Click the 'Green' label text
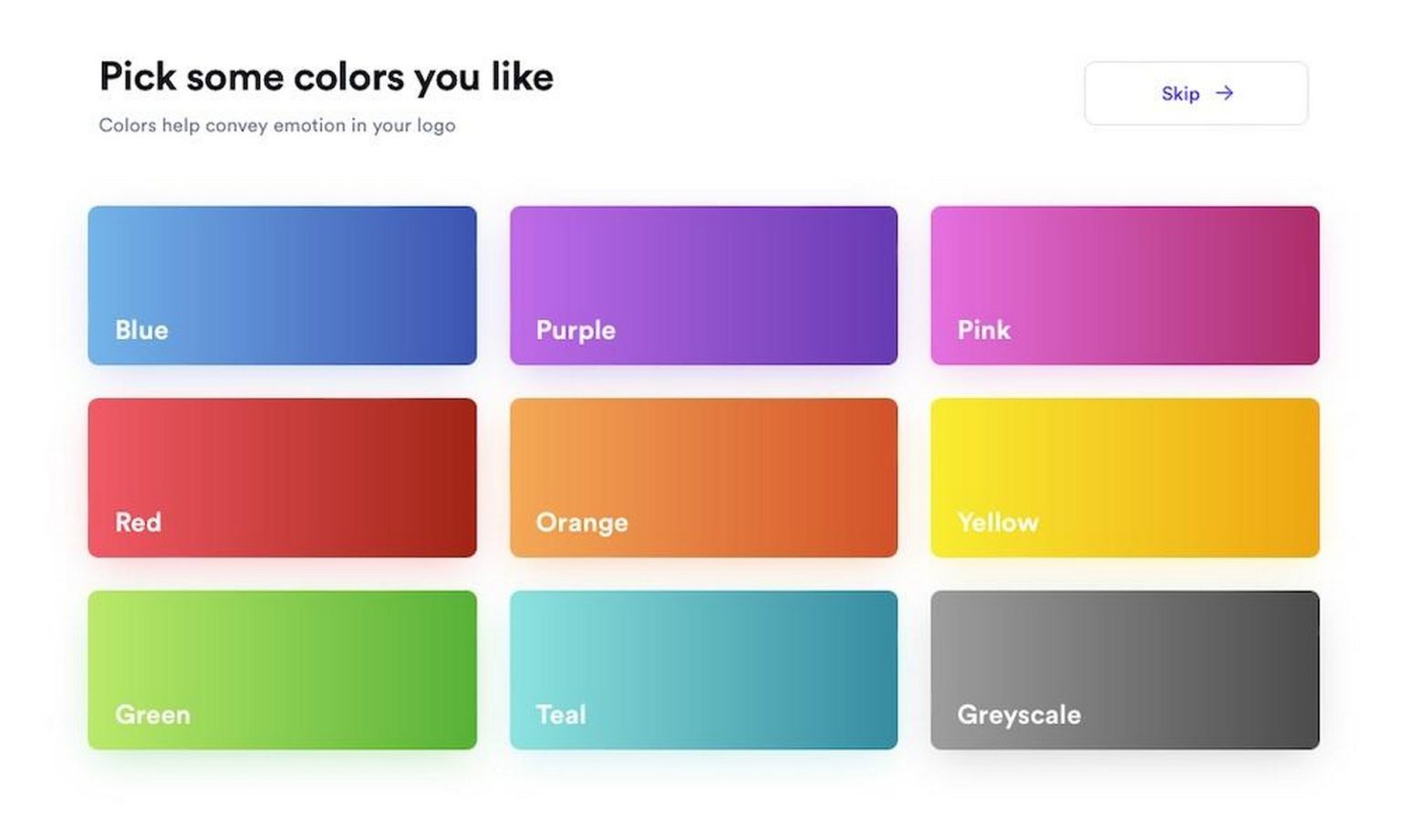 coord(152,714)
